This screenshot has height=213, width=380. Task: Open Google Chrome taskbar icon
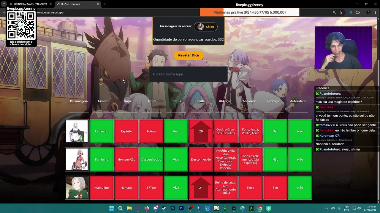260,208
